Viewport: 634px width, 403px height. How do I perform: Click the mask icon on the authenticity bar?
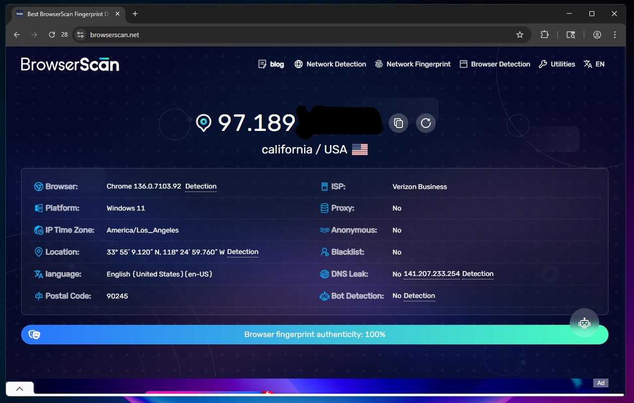(34, 334)
